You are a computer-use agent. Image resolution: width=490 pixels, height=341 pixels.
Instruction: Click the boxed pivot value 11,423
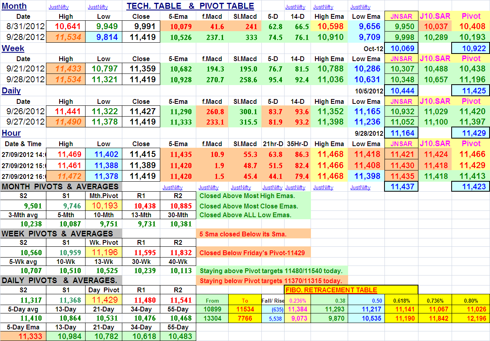point(471,186)
